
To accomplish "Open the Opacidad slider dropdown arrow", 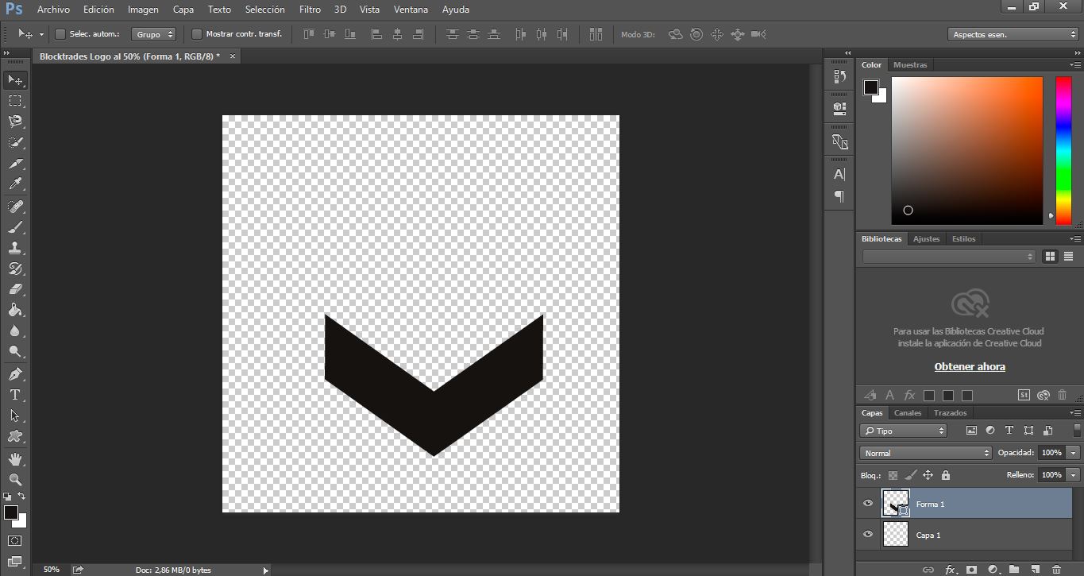I will point(1074,453).
